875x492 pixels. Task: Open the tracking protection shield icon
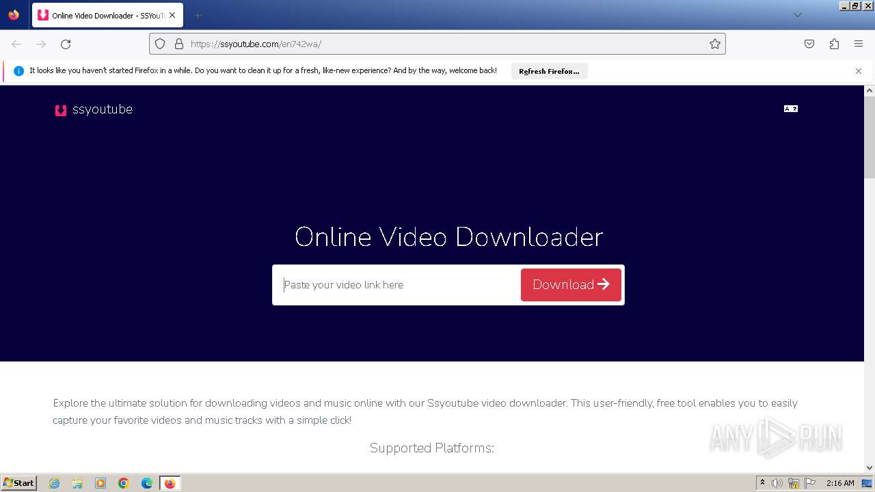(160, 44)
